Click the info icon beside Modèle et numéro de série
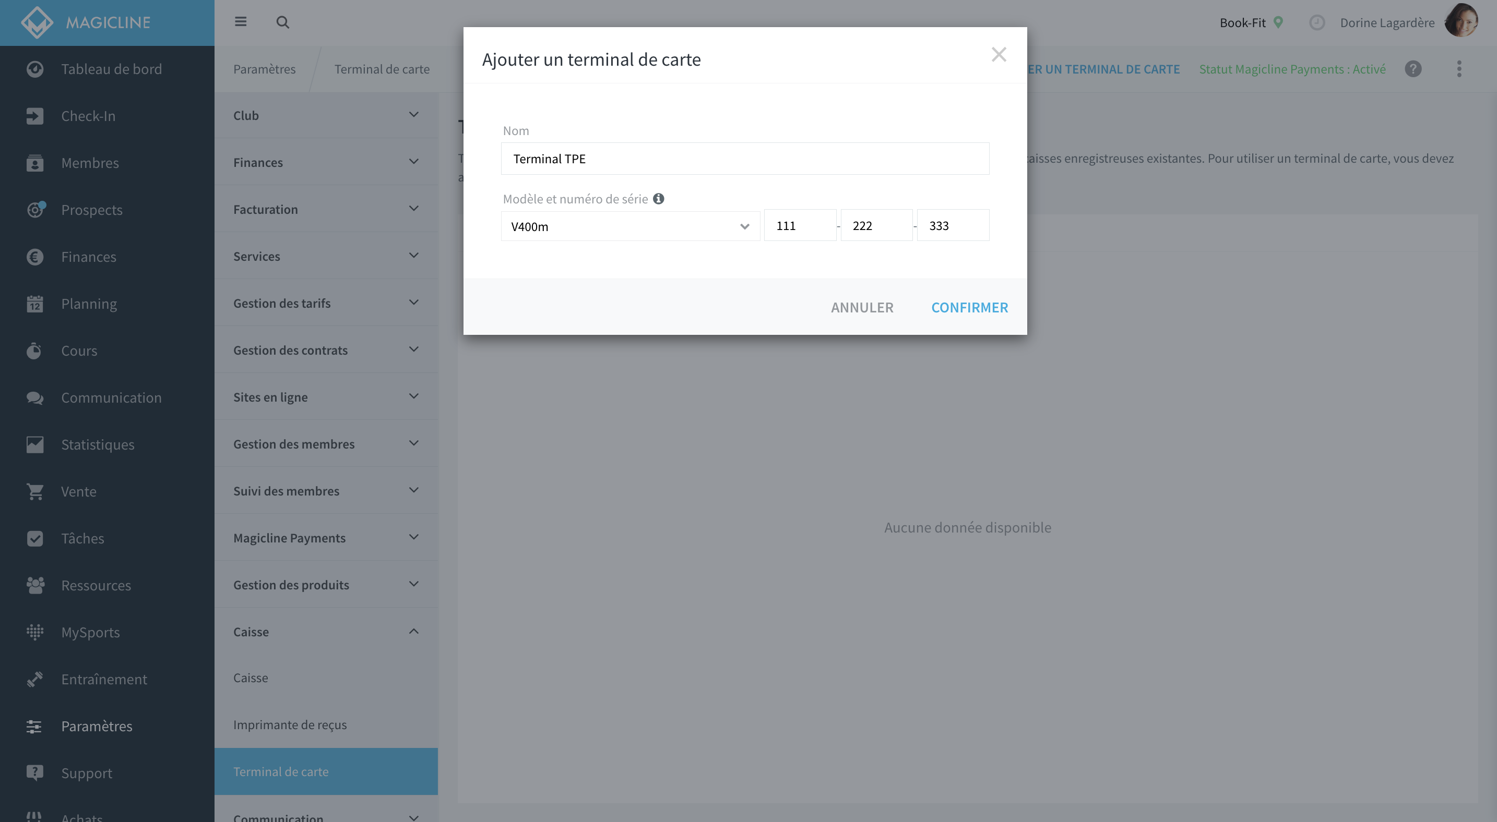The height and width of the screenshot is (822, 1497). pos(658,199)
